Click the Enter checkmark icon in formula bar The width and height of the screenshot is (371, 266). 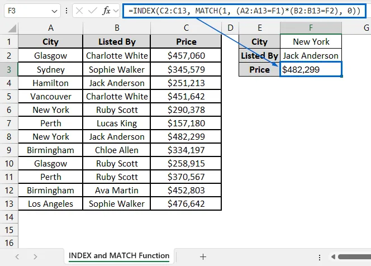[92, 11]
